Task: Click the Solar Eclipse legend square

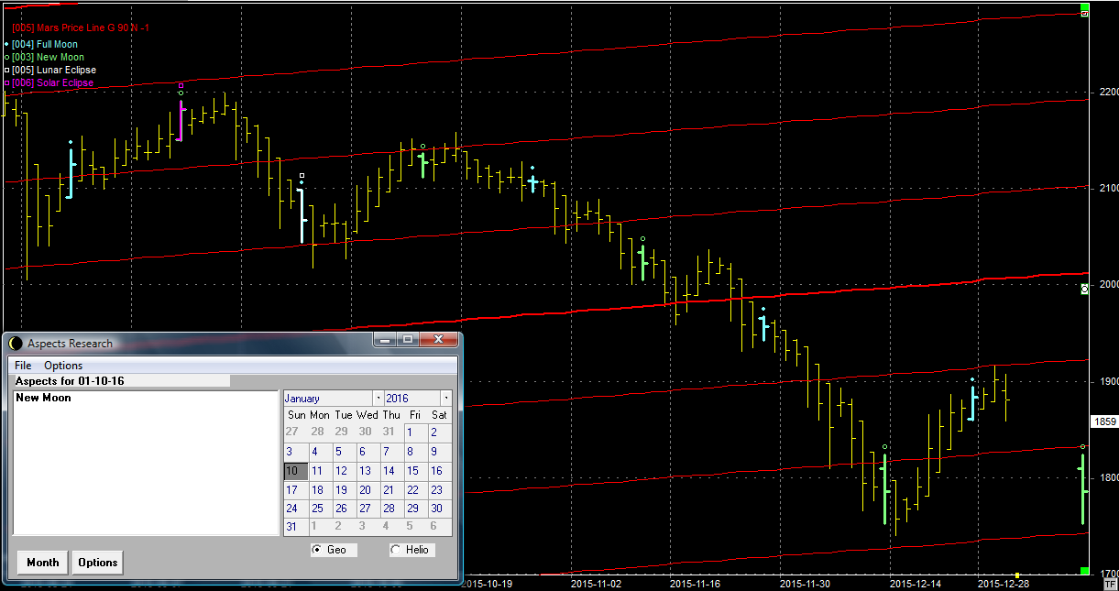Action: (x=6, y=82)
